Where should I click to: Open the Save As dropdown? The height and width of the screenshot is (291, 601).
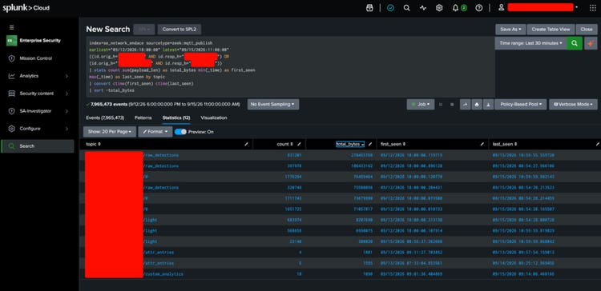click(510, 30)
